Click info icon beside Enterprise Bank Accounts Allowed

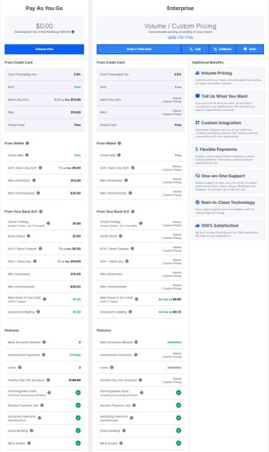(x=136, y=342)
